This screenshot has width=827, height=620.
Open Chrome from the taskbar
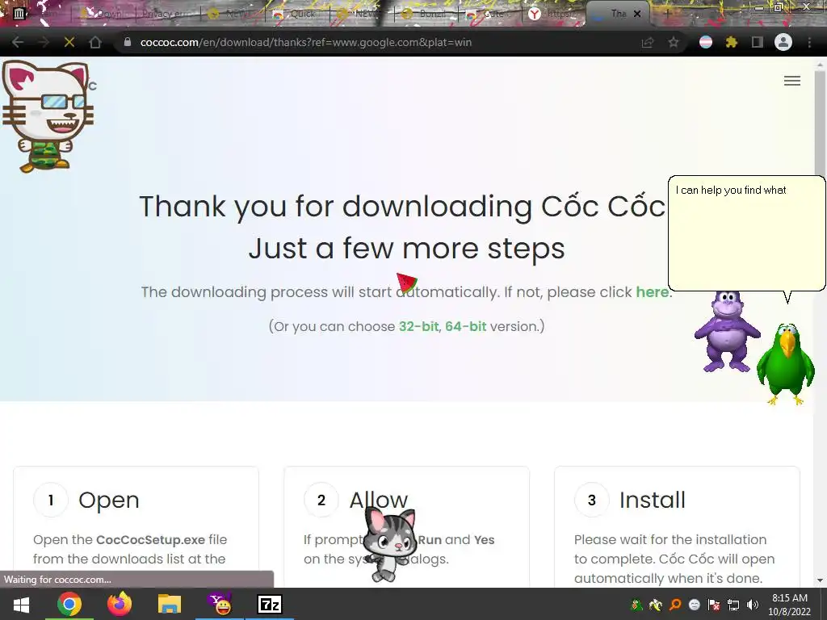(x=69, y=604)
